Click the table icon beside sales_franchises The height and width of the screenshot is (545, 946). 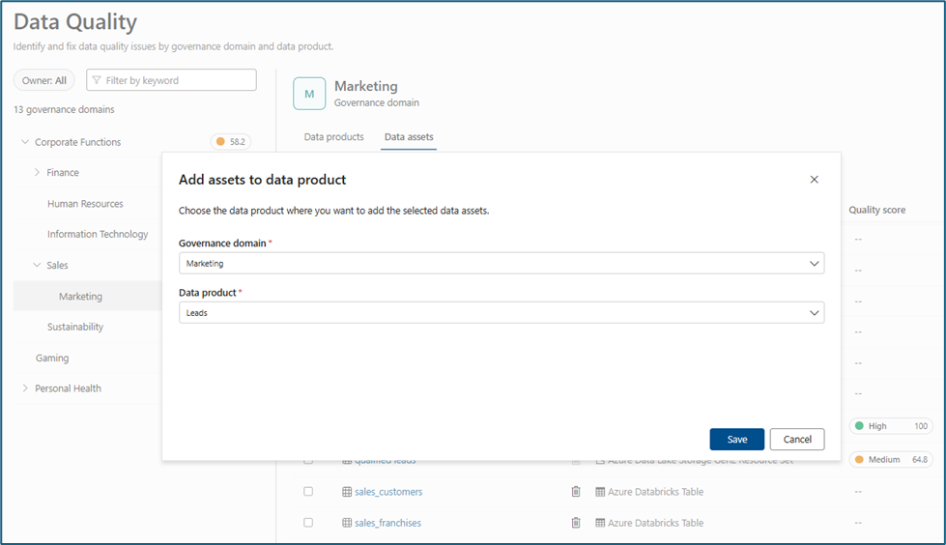tap(347, 523)
